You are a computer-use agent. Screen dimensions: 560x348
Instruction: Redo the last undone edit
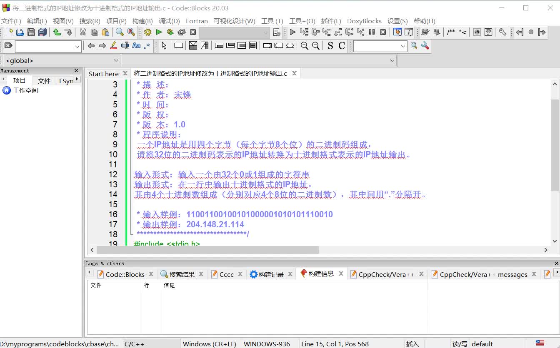pyautogui.click(x=68, y=32)
